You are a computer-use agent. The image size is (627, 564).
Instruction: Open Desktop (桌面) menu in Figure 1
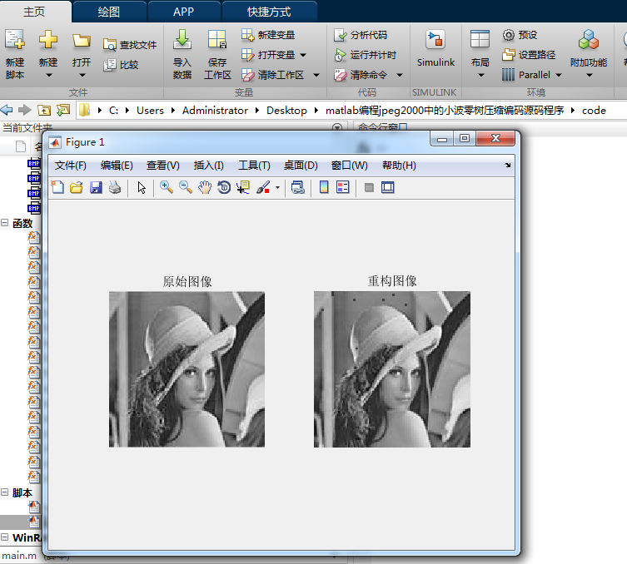coord(301,165)
